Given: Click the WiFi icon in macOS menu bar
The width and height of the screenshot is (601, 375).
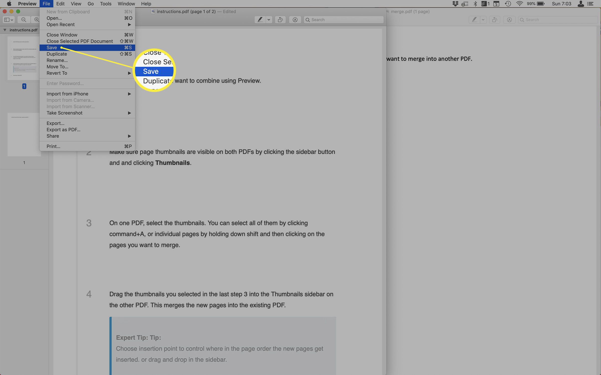Looking at the screenshot, I should (x=518, y=4).
